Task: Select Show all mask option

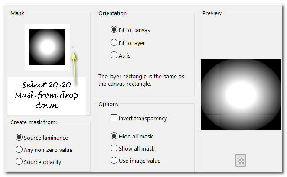Action: coord(114,148)
